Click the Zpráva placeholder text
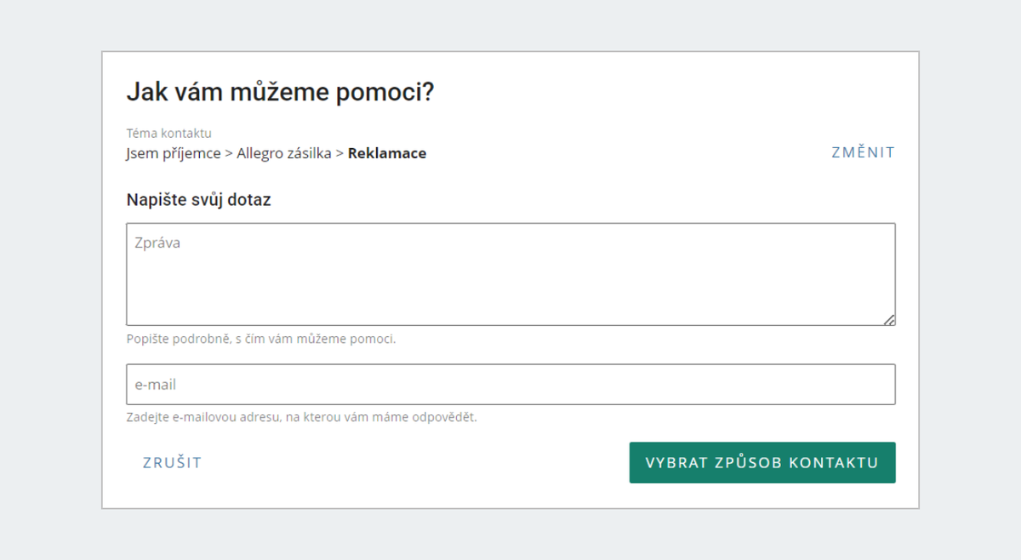This screenshot has height=560, width=1021. coord(157,243)
